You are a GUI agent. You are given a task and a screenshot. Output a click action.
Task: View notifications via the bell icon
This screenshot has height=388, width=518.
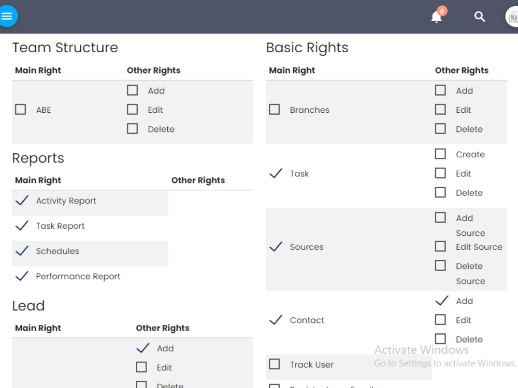(436, 17)
